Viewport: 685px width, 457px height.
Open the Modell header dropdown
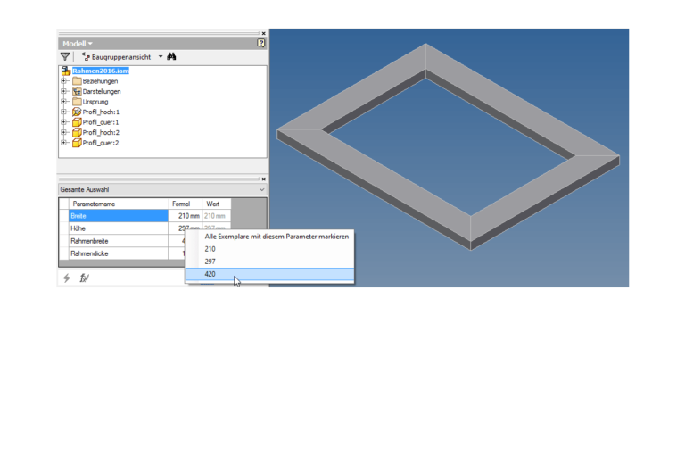click(x=78, y=44)
